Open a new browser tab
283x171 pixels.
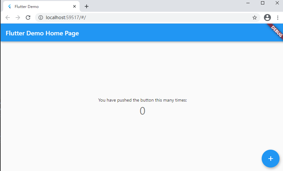click(87, 6)
